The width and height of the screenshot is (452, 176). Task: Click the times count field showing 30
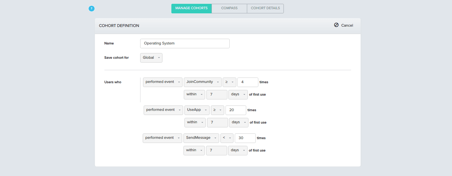[245, 138]
